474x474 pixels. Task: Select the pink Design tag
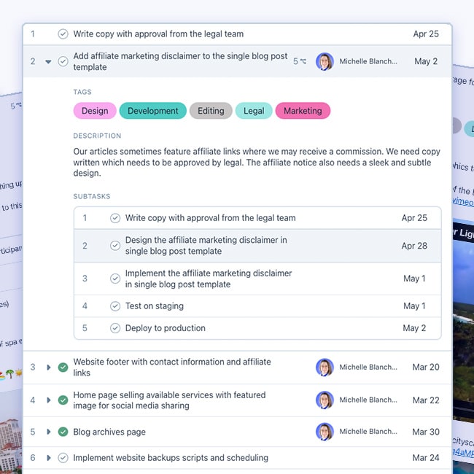95,111
